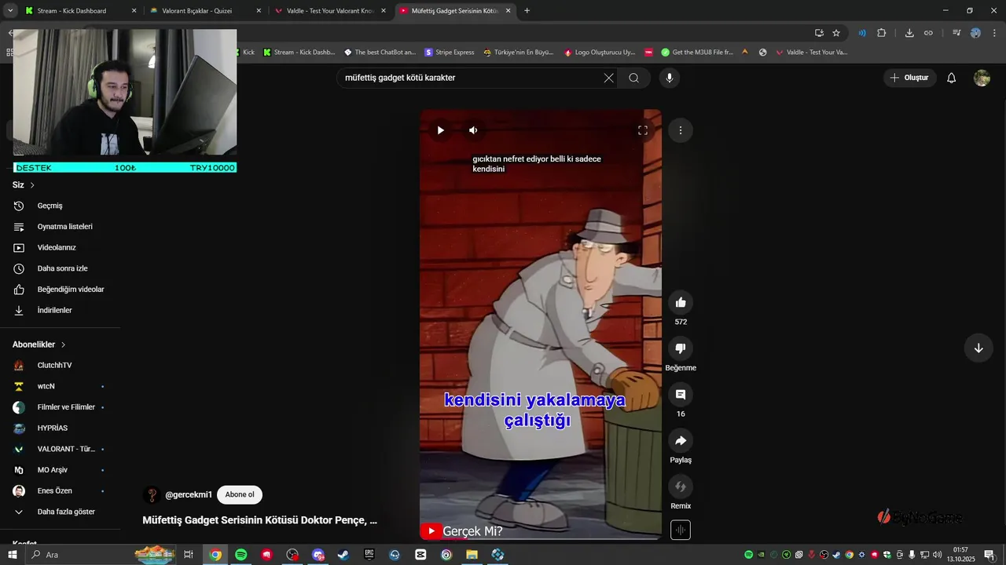Bookmark this page with the star
This screenshot has width=1006, height=565.
point(836,33)
